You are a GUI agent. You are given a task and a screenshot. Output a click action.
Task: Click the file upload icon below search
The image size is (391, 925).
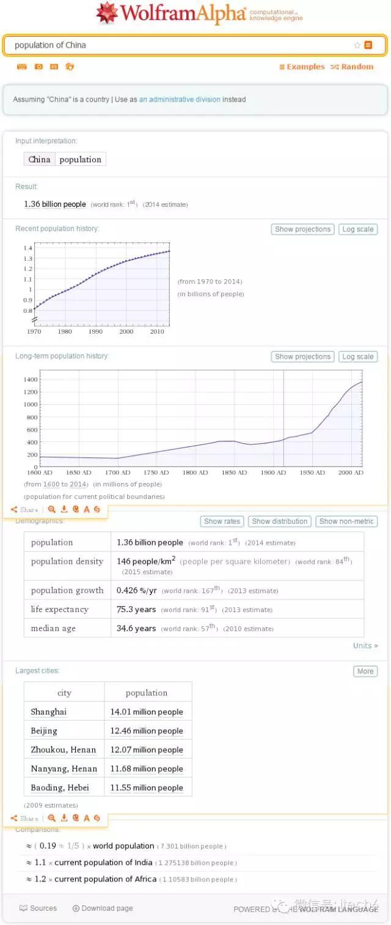pos(70,67)
